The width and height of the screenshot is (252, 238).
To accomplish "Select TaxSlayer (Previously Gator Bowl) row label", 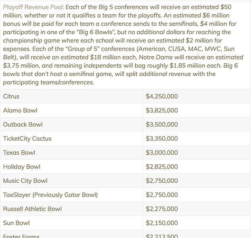I will click(x=50, y=195).
